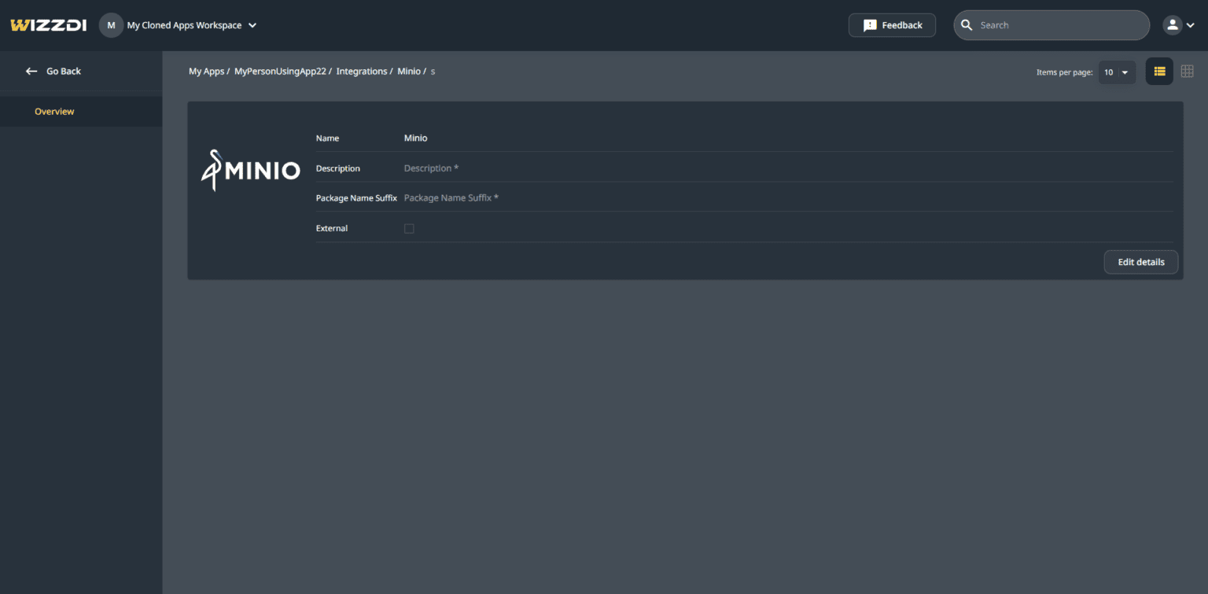Viewport: 1208px width, 594px height.
Task: Toggle the External checkbox
Action: tap(409, 228)
